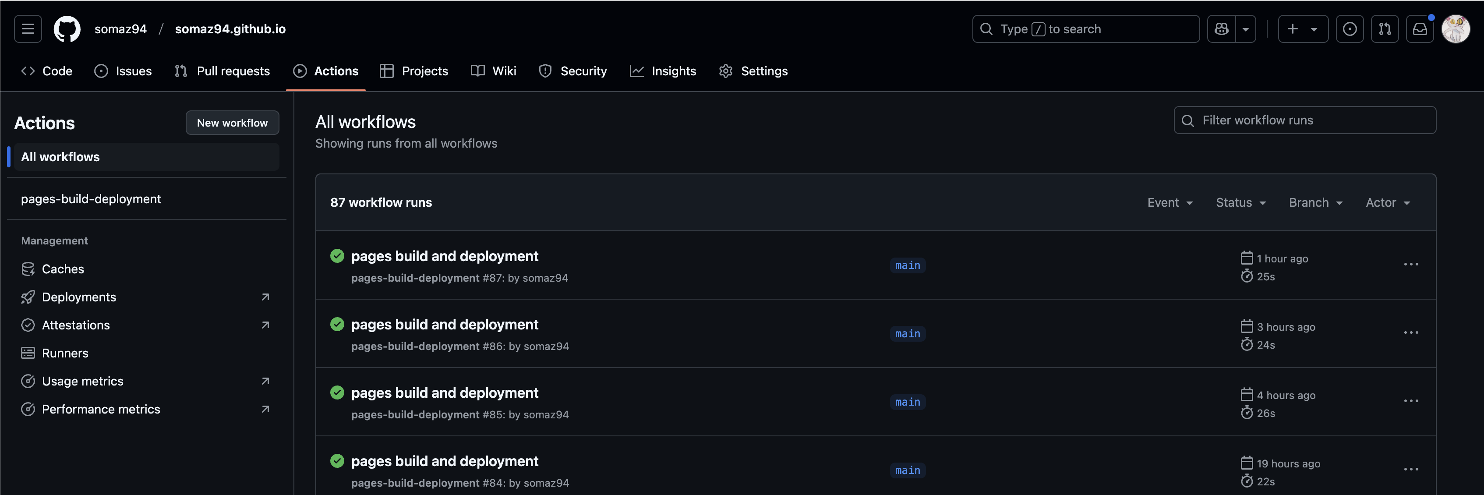Expand the Event filter dropdown
This screenshot has height=495, width=1484.
point(1170,203)
